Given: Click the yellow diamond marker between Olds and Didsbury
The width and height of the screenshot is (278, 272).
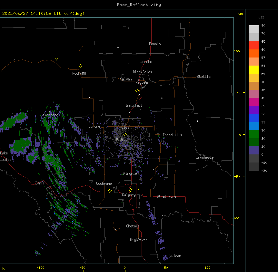Looking at the screenshot, I should pos(125,135).
